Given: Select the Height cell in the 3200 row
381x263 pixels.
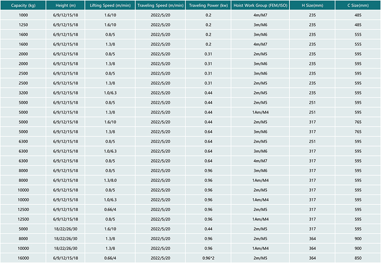Looking at the screenshot, I should click(x=65, y=93).
